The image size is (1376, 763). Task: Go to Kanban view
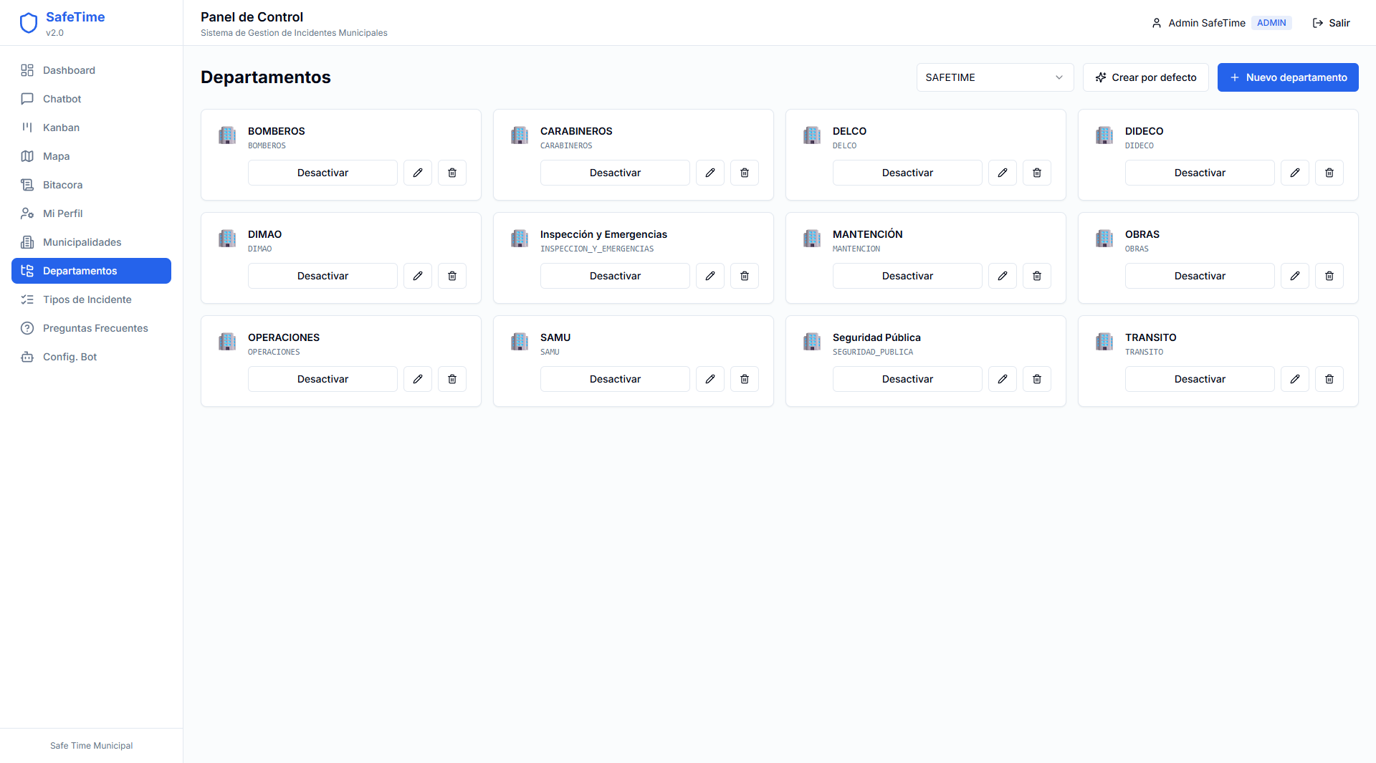(x=91, y=128)
